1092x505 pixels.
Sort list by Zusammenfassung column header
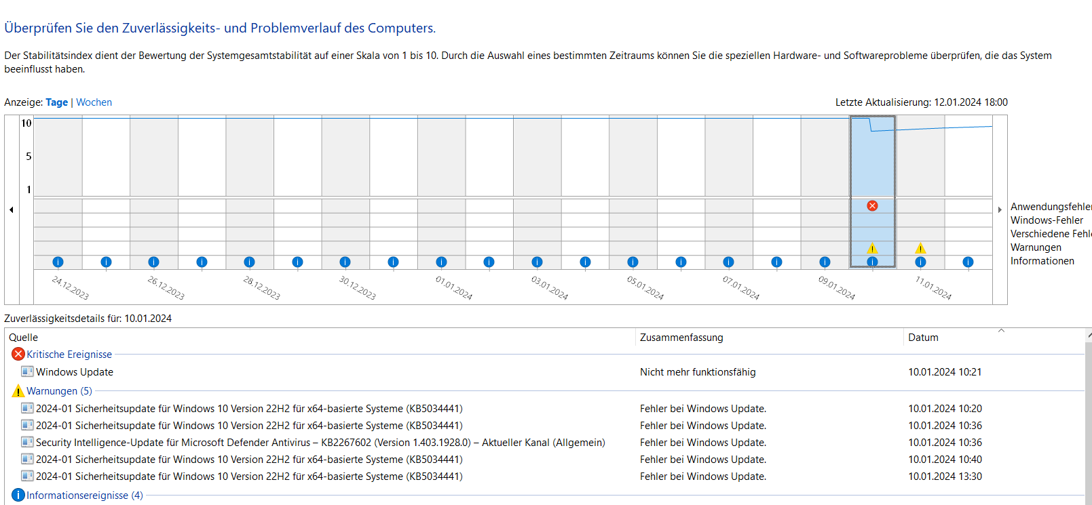pos(681,338)
